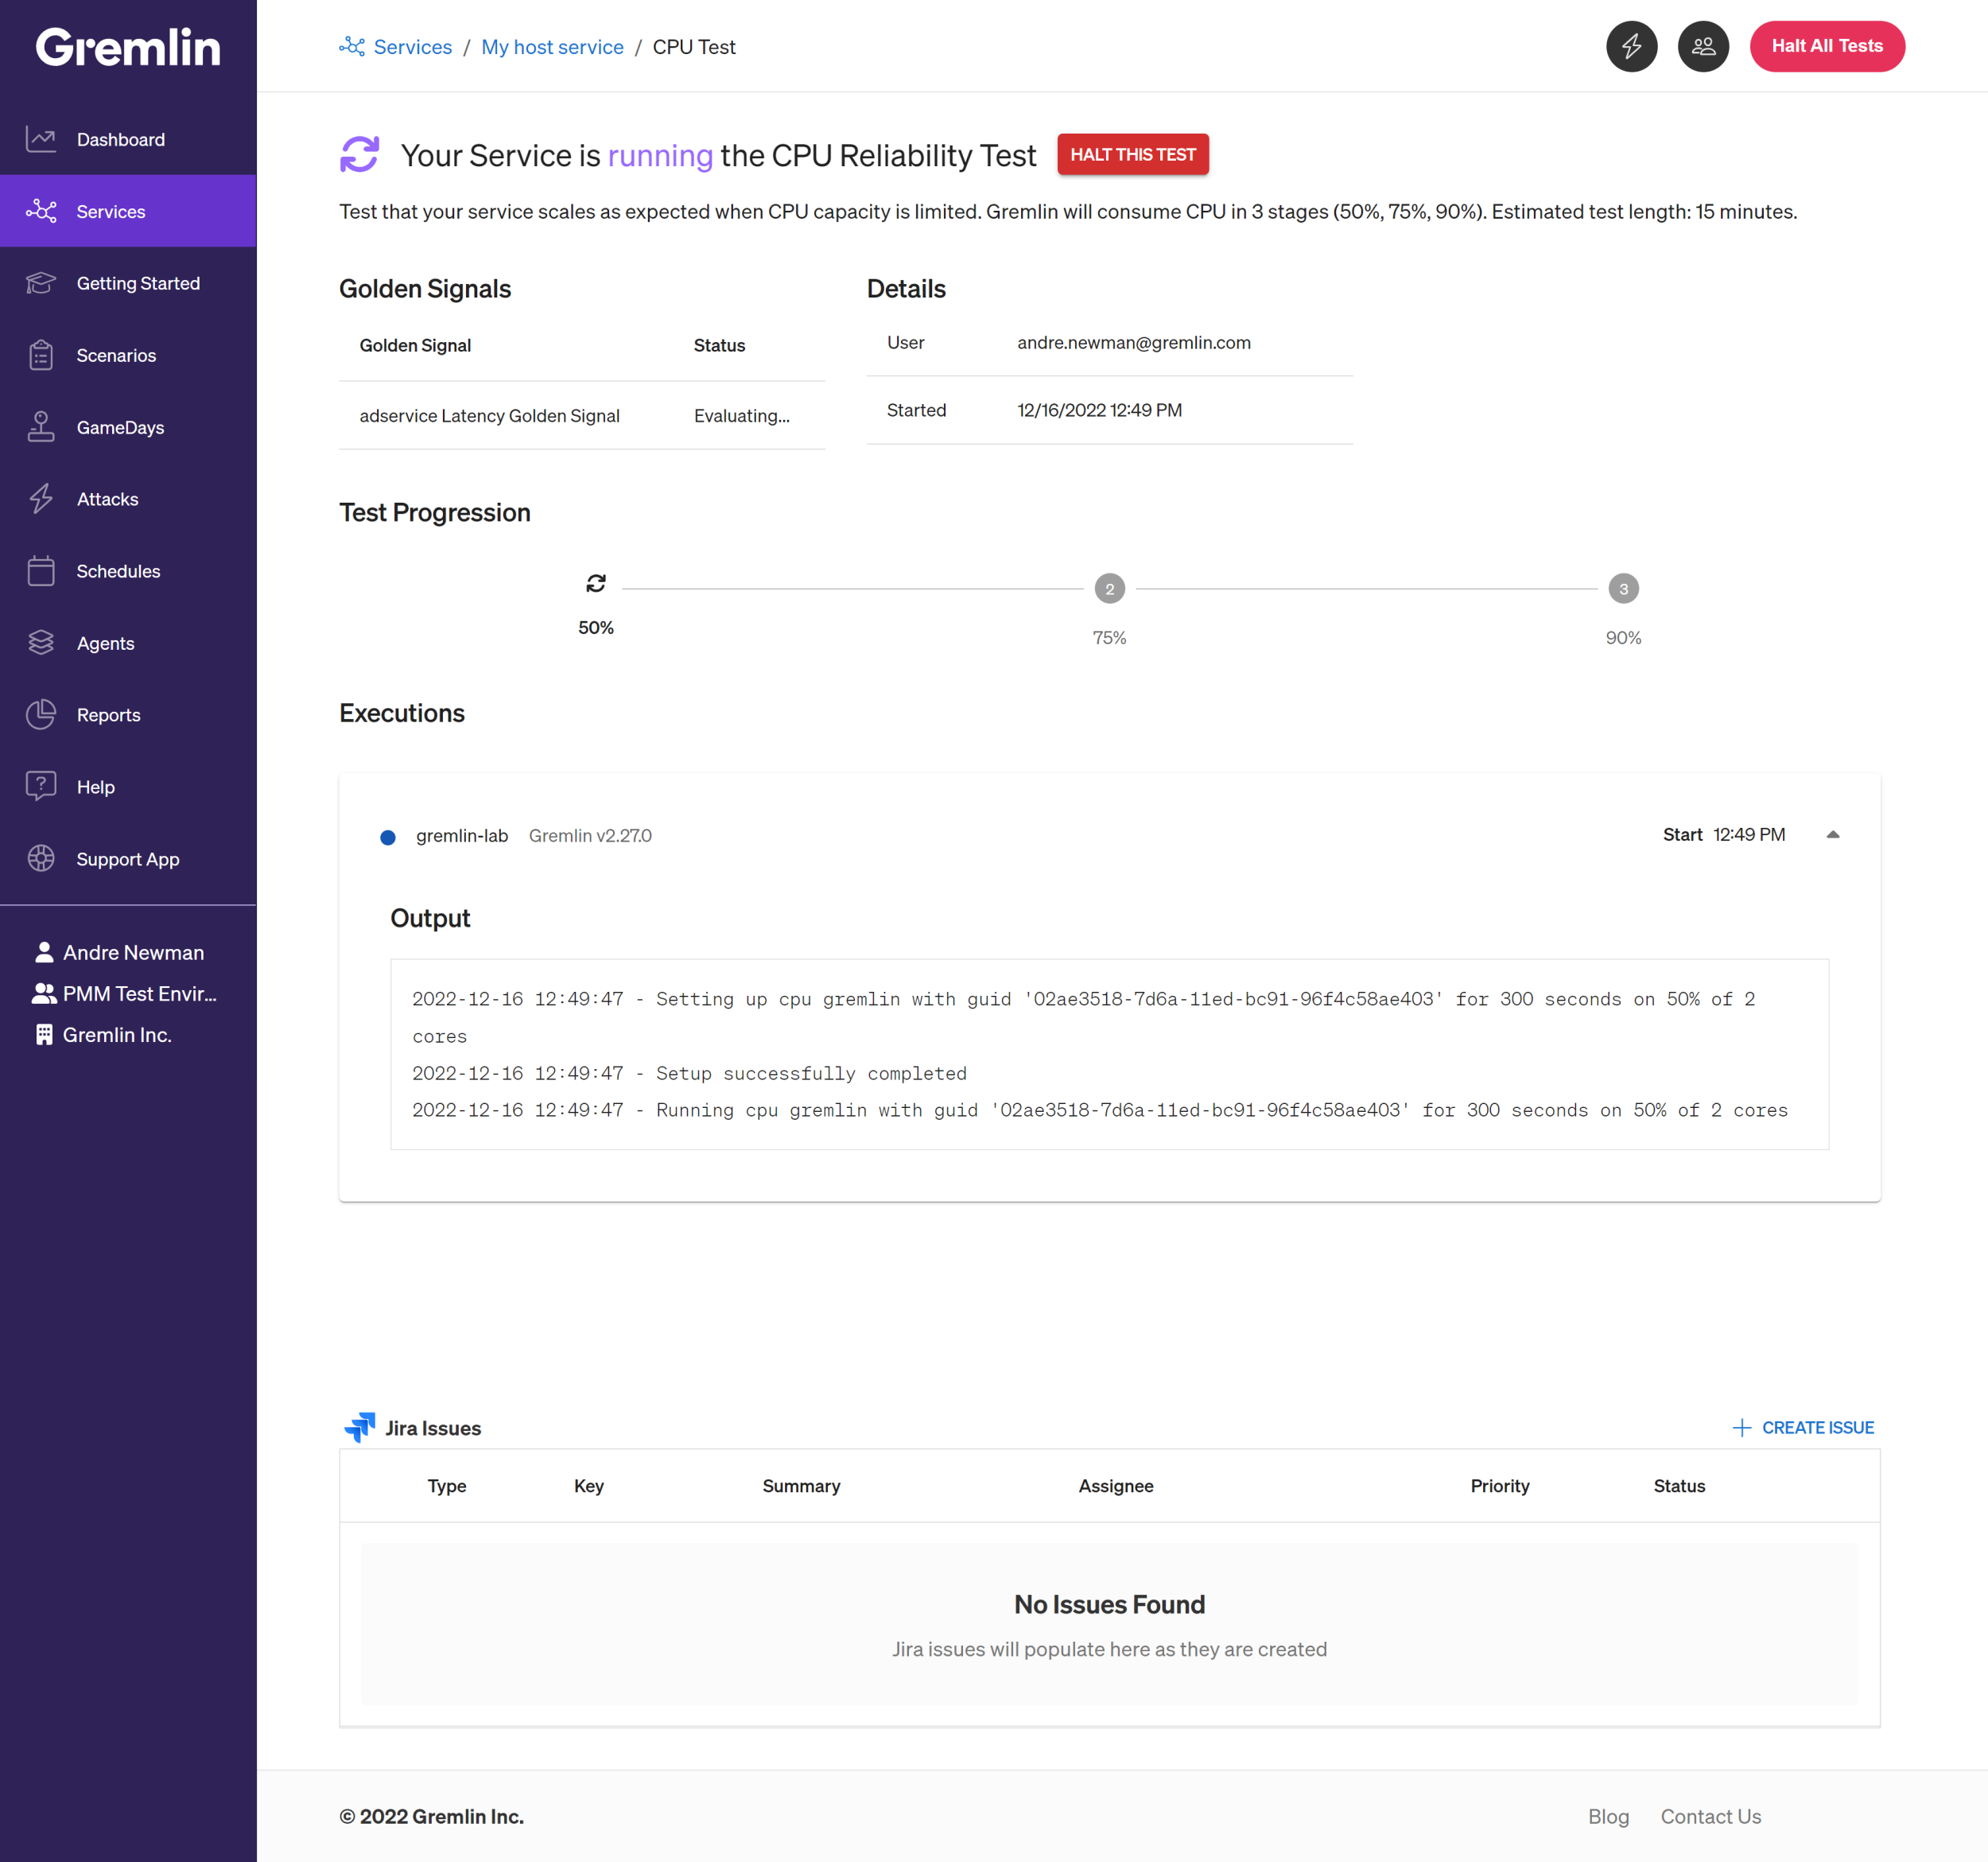Navigate to GameDays
Screen dimensions: 1988x1862
[x=128, y=427]
